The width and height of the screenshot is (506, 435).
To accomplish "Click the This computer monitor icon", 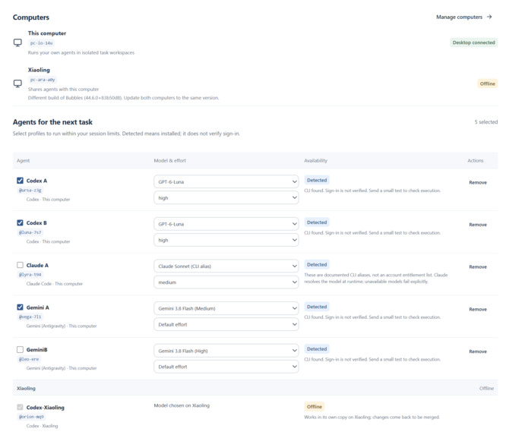I will pos(17,43).
